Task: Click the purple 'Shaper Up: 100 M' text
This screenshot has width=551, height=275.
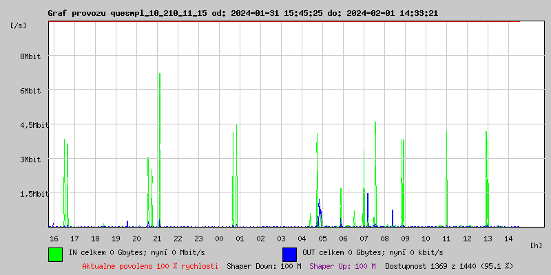Action: (342, 266)
